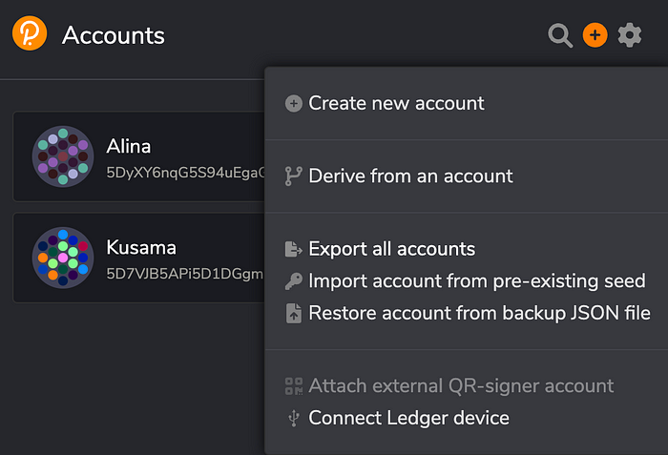Select Export all accounts

(391, 250)
